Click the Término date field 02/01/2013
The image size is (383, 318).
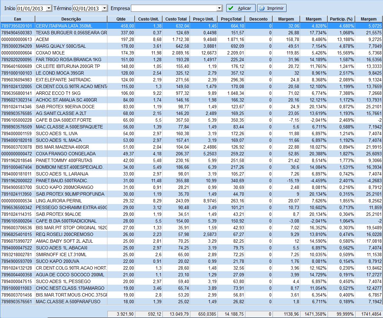[x=87, y=8]
